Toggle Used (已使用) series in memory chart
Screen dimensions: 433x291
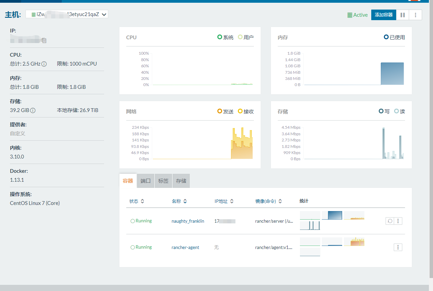394,37
